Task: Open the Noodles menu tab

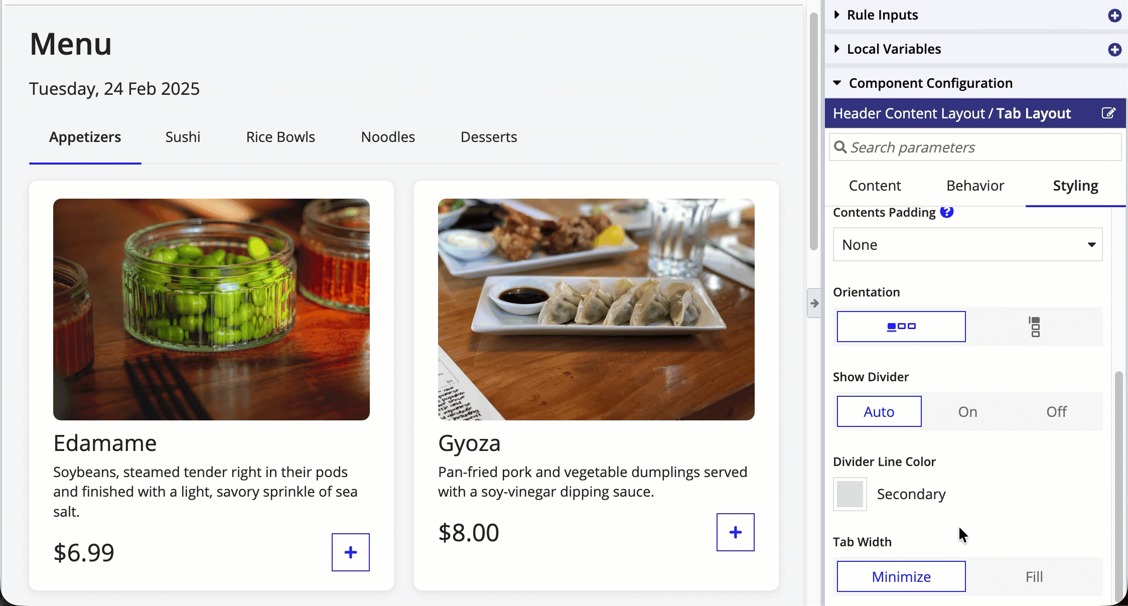Action: click(x=388, y=137)
